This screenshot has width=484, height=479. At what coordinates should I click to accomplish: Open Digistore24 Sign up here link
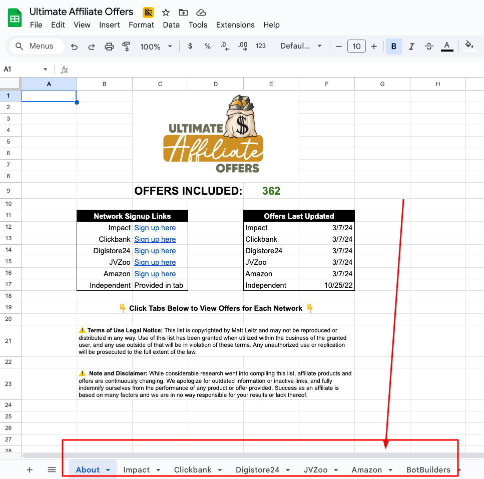pos(155,251)
